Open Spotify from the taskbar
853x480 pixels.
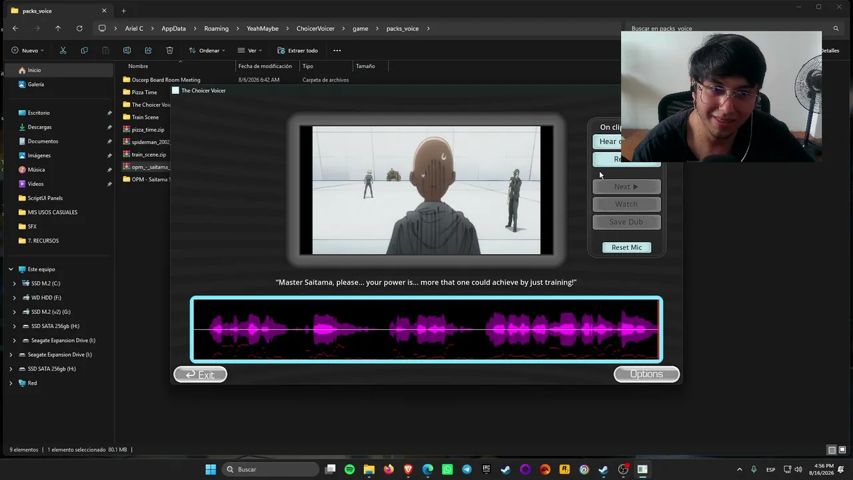[350, 469]
